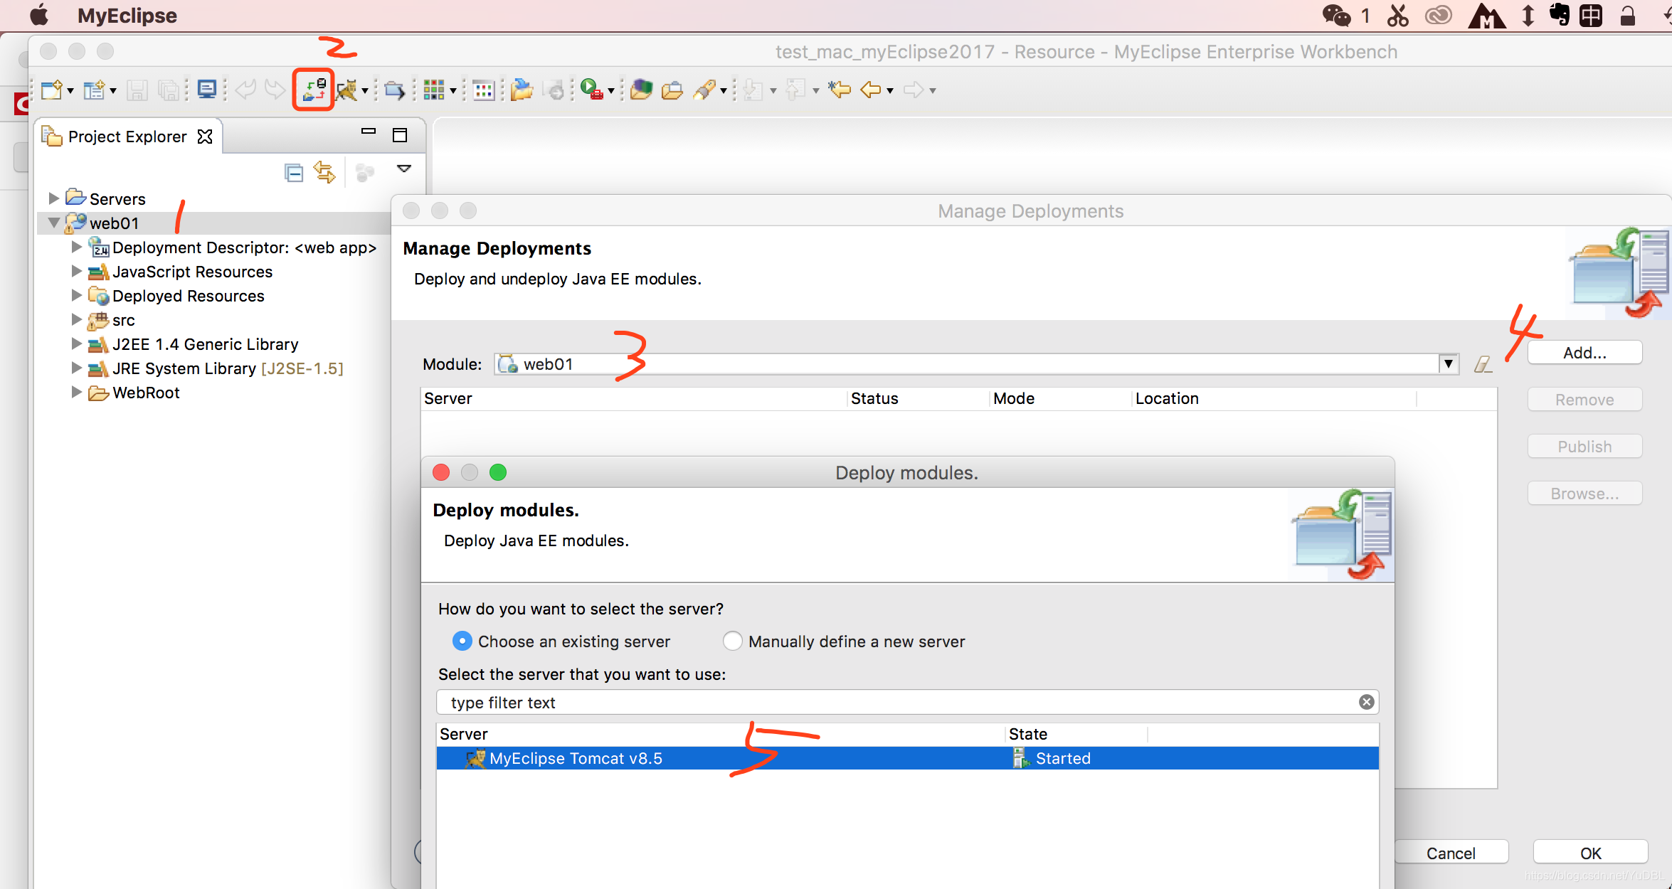Click the eraser icon beside Module field

point(1483,364)
